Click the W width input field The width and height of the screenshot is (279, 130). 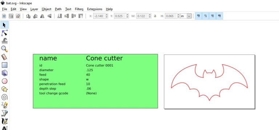pos(142,16)
